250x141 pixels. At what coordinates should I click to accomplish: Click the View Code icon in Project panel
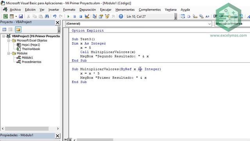click(4, 29)
